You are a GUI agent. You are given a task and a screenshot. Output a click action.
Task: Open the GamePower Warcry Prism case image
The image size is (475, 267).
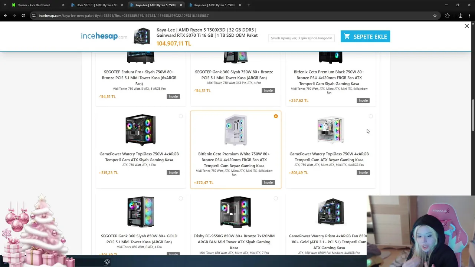coord(331,212)
